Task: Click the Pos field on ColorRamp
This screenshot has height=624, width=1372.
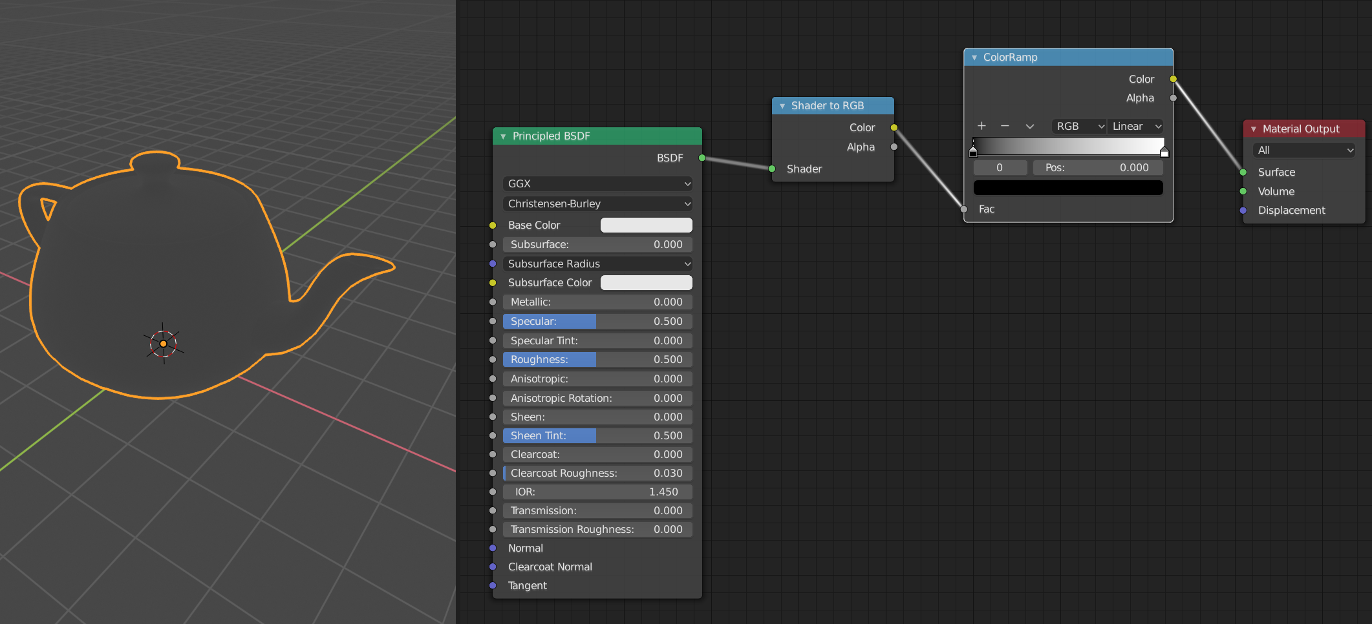Action: pyautogui.click(x=1098, y=167)
